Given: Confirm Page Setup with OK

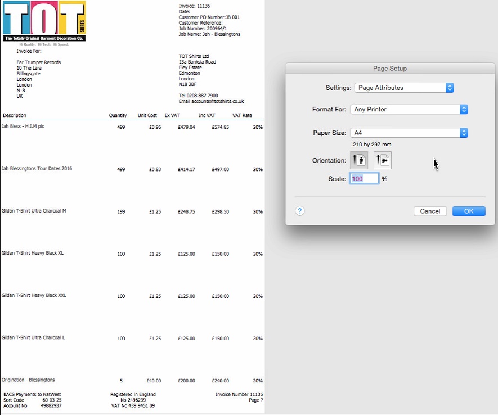Looking at the screenshot, I should [469, 211].
